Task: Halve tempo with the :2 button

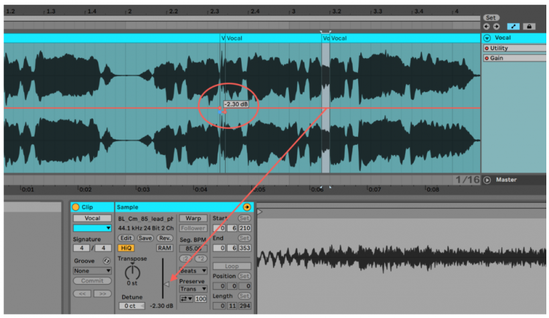Action: 185,259
